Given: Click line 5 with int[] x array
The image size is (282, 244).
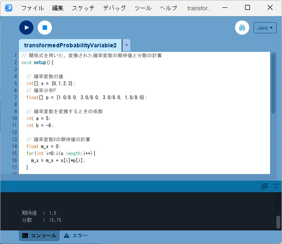Looking at the screenshot, I should click(51, 84).
